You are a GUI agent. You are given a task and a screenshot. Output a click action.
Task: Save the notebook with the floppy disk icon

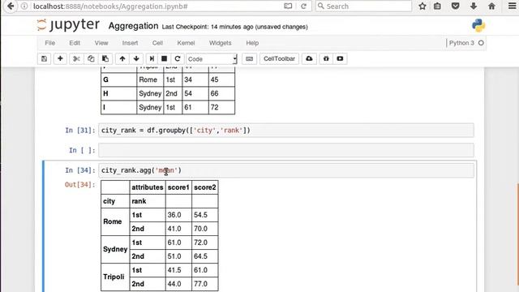click(44, 59)
